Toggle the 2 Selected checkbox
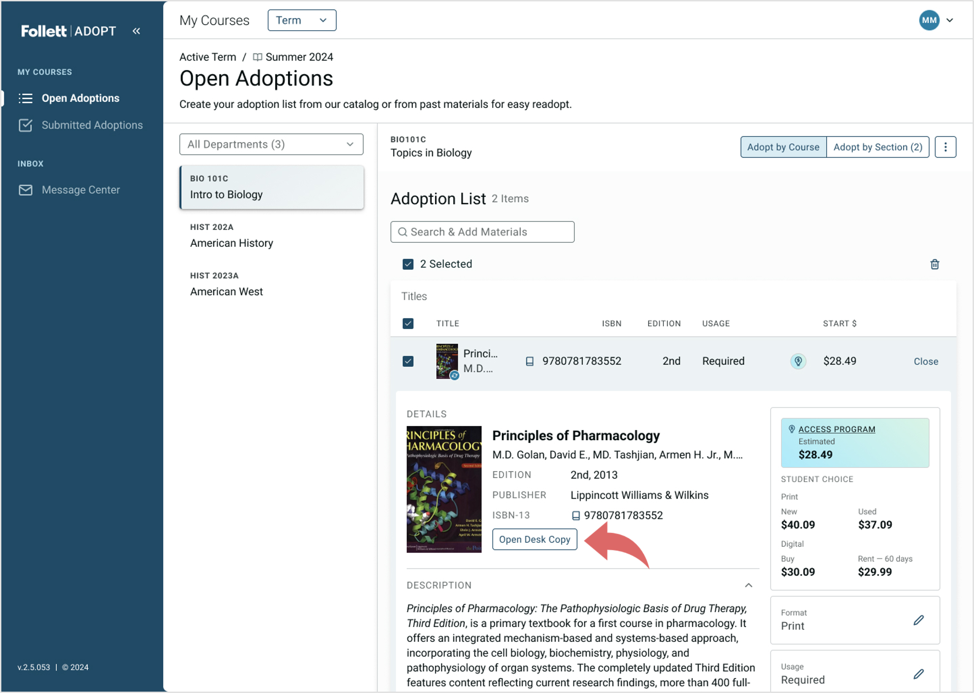The image size is (974, 693). point(408,264)
